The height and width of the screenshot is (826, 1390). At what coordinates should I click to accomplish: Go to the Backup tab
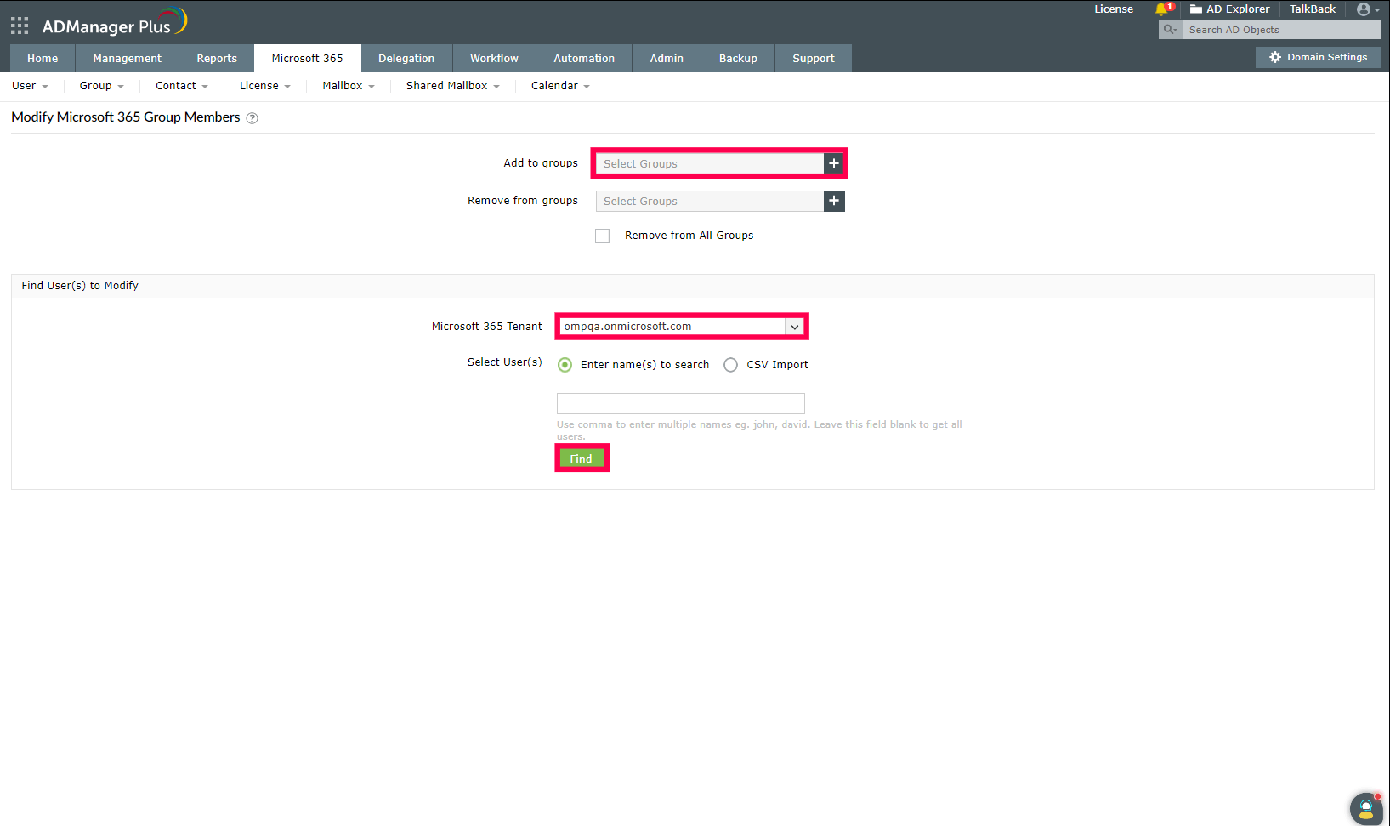click(738, 59)
